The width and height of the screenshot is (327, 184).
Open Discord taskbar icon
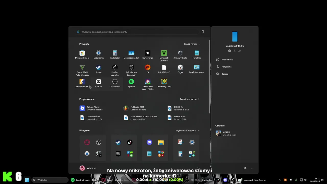(225, 180)
